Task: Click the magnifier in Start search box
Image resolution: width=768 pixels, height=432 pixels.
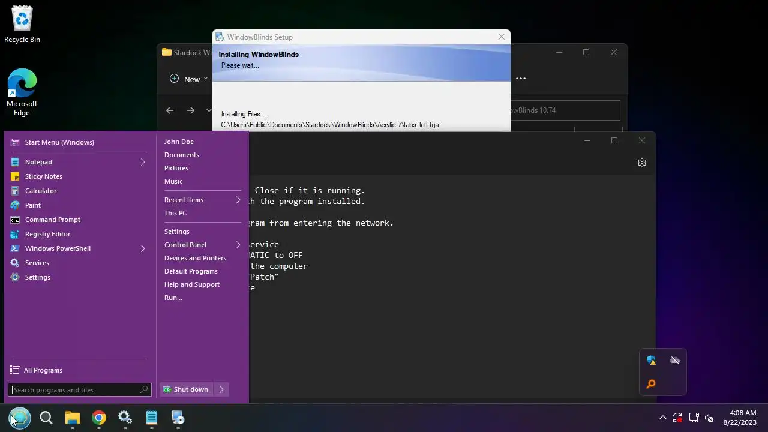Action: tap(144, 389)
